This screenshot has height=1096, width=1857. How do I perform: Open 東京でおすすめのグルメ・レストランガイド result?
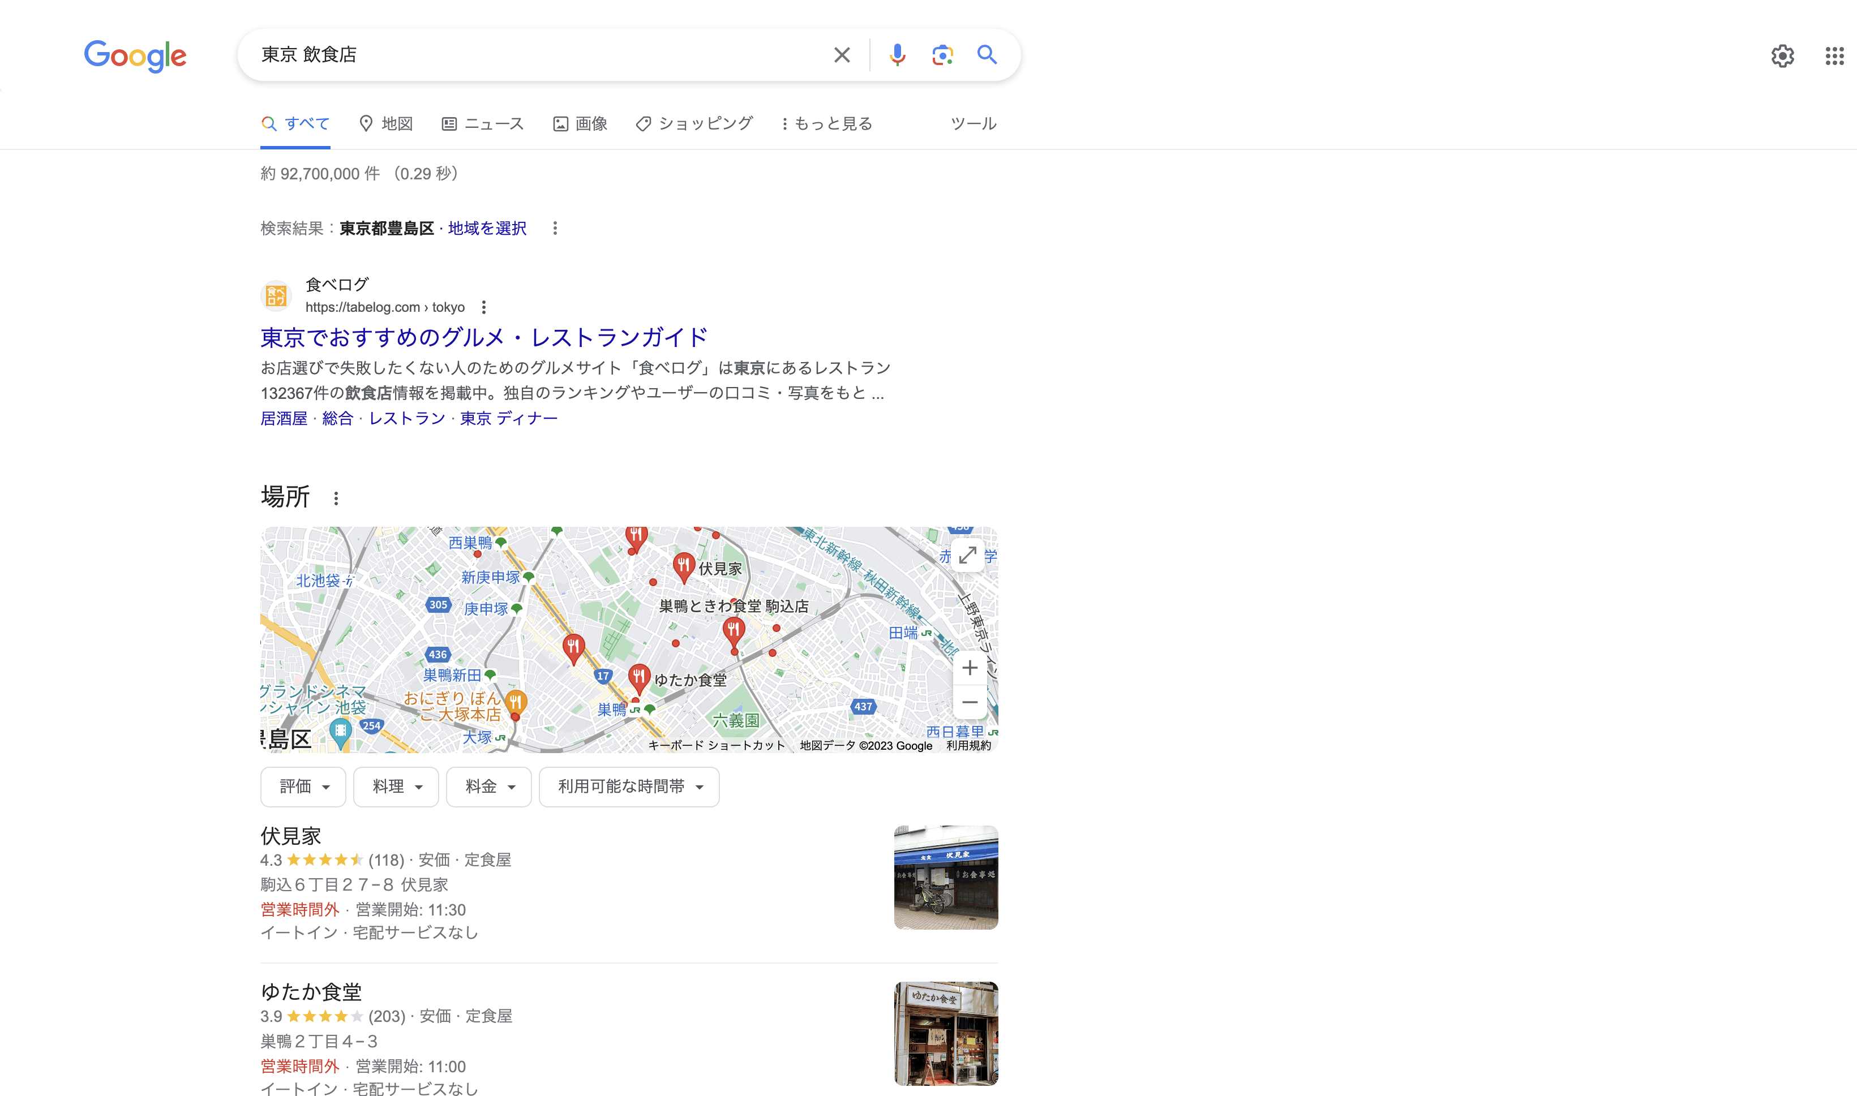pos(484,338)
